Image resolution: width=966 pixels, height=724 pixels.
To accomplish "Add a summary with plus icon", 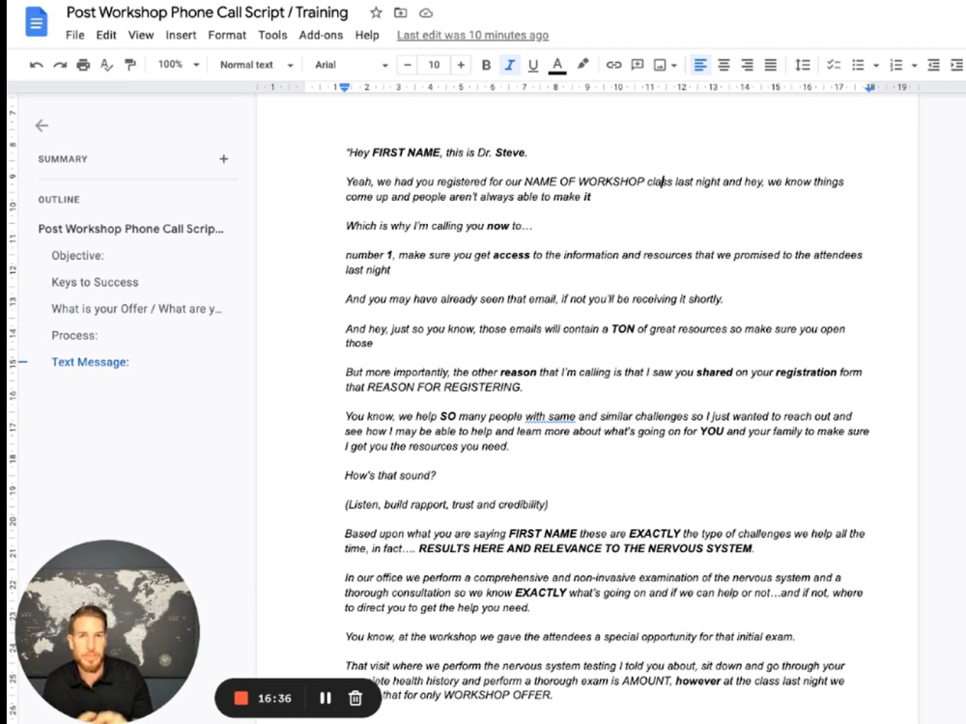I will 224,159.
